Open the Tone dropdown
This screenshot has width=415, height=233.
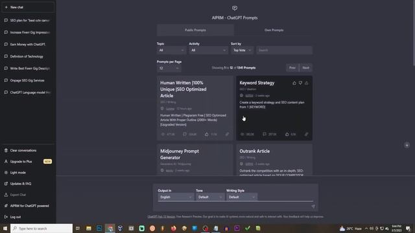(x=210, y=197)
